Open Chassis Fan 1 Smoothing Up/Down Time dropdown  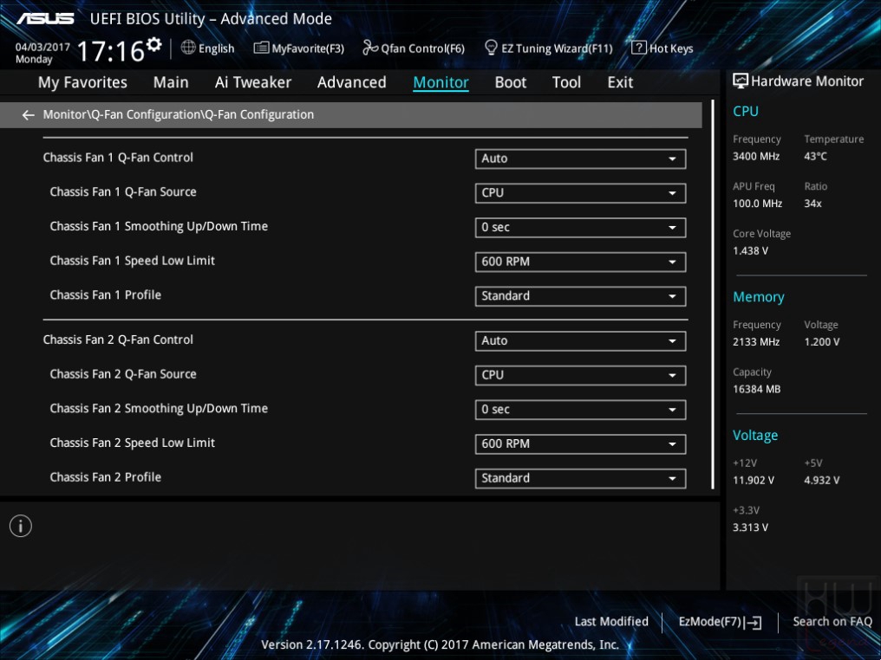pos(580,227)
